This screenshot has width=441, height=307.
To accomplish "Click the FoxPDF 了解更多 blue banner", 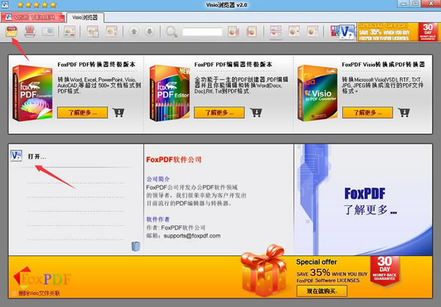I will (x=367, y=200).
